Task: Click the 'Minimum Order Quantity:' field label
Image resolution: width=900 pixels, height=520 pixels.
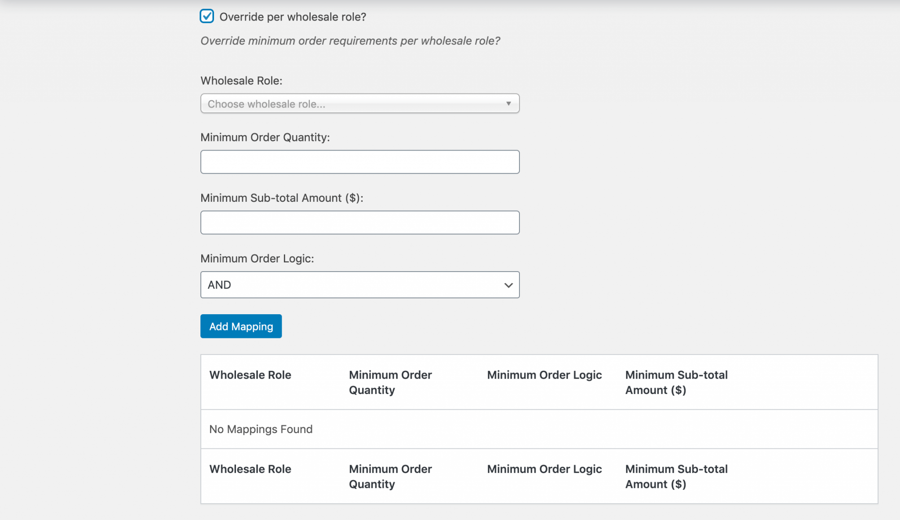Action: point(265,137)
